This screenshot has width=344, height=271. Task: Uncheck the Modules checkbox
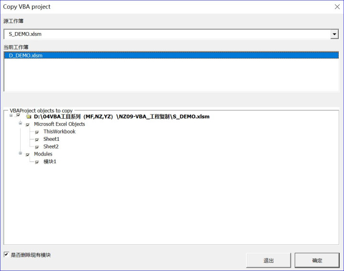coord(28,155)
